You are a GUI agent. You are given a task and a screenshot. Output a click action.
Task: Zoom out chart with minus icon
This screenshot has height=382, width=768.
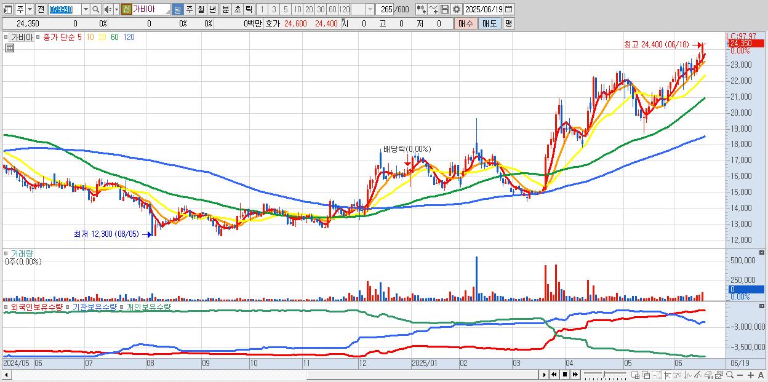click(x=740, y=375)
